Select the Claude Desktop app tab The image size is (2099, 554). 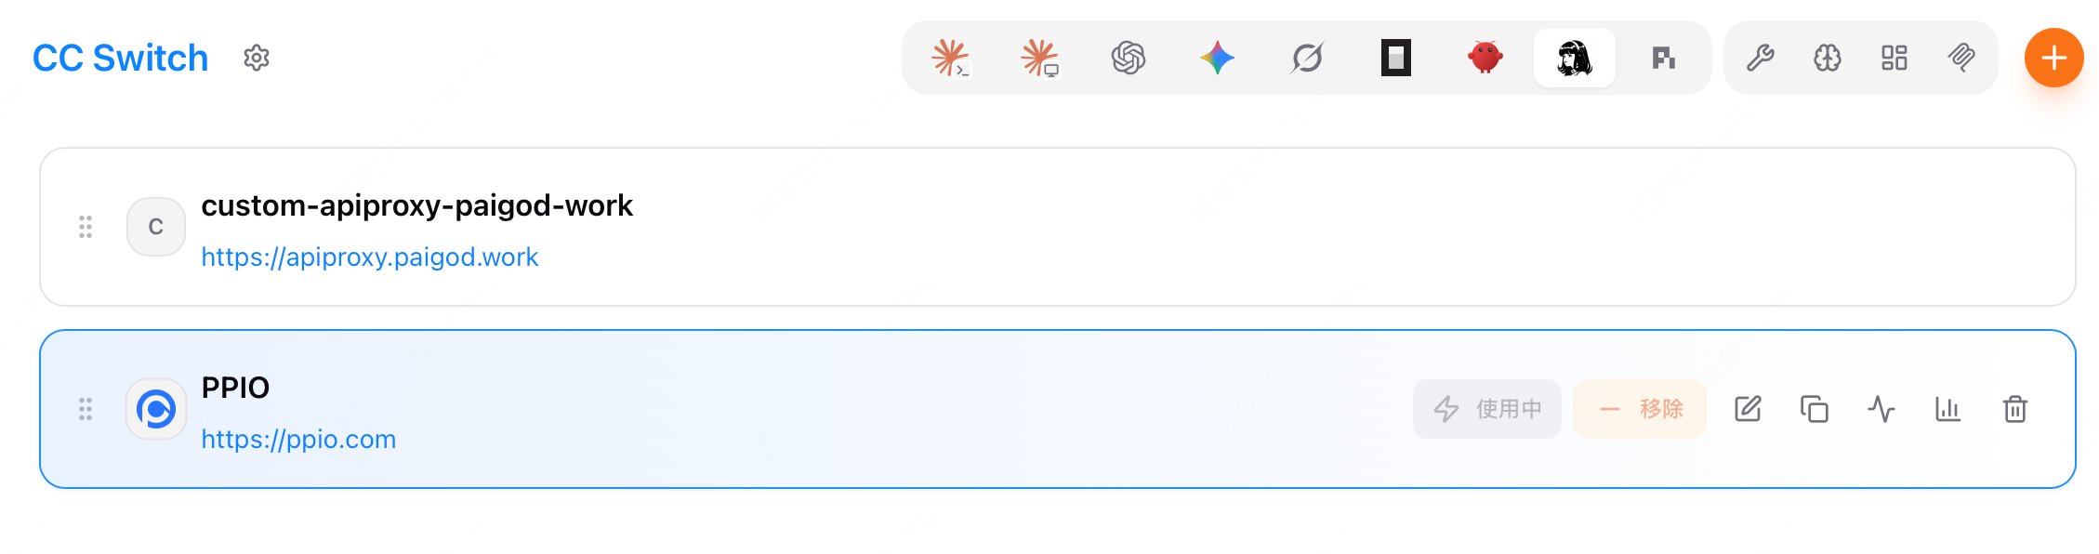click(1039, 58)
